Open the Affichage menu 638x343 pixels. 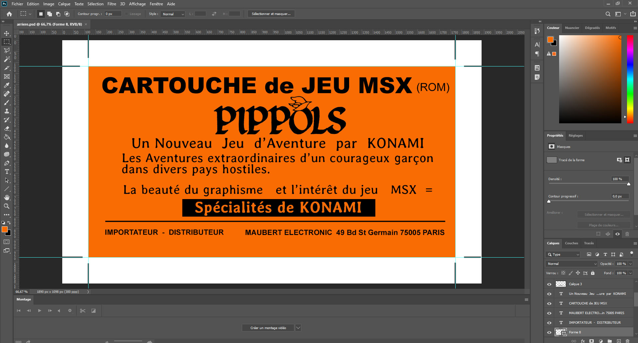pos(137,4)
